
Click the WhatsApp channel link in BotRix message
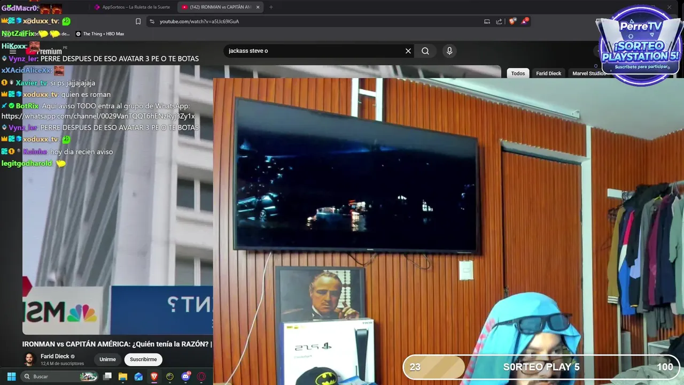click(98, 116)
